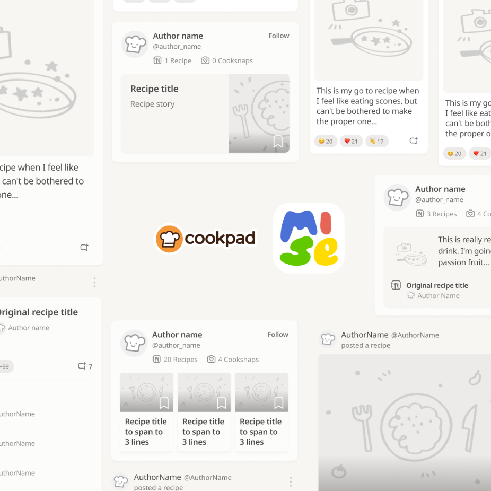Screen dimensions: 491x491
Task: Open the 20 Recipes stat link
Action: [x=175, y=359]
